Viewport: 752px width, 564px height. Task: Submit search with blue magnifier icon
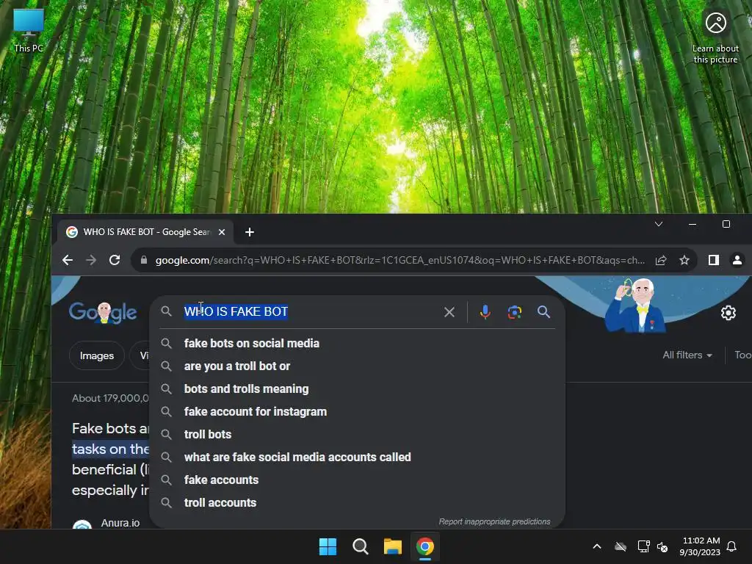[543, 312]
